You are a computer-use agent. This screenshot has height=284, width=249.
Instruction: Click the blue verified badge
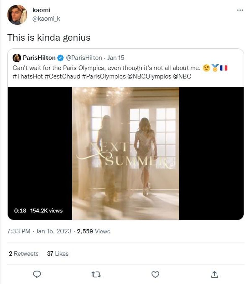(60, 58)
